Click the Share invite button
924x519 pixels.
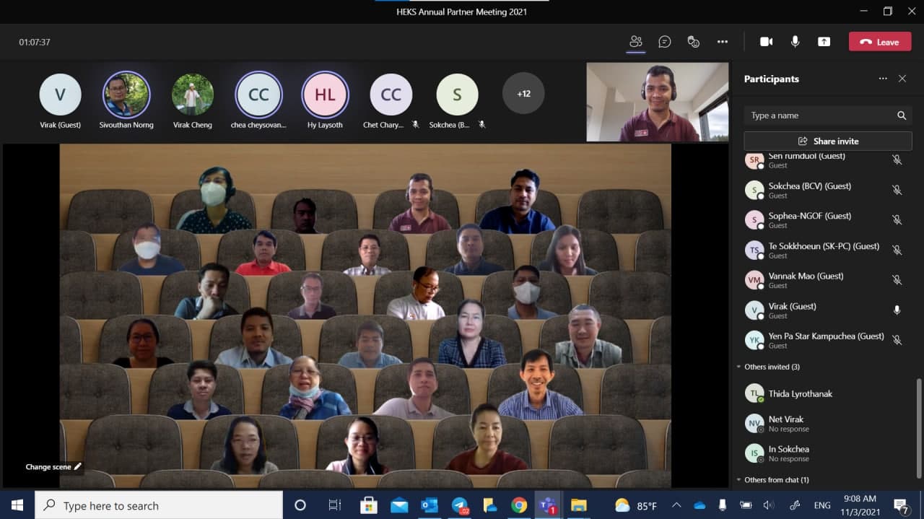click(x=828, y=141)
